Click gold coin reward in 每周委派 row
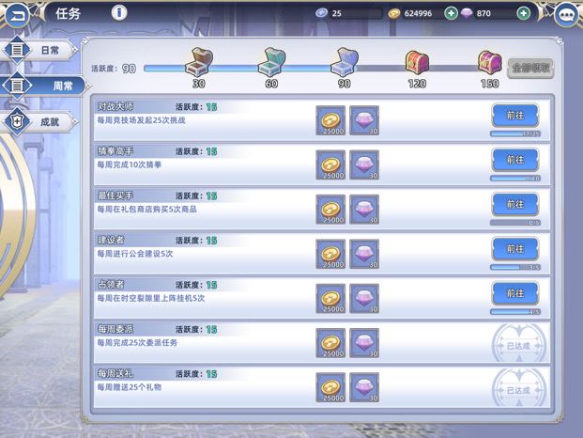 tap(330, 343)
